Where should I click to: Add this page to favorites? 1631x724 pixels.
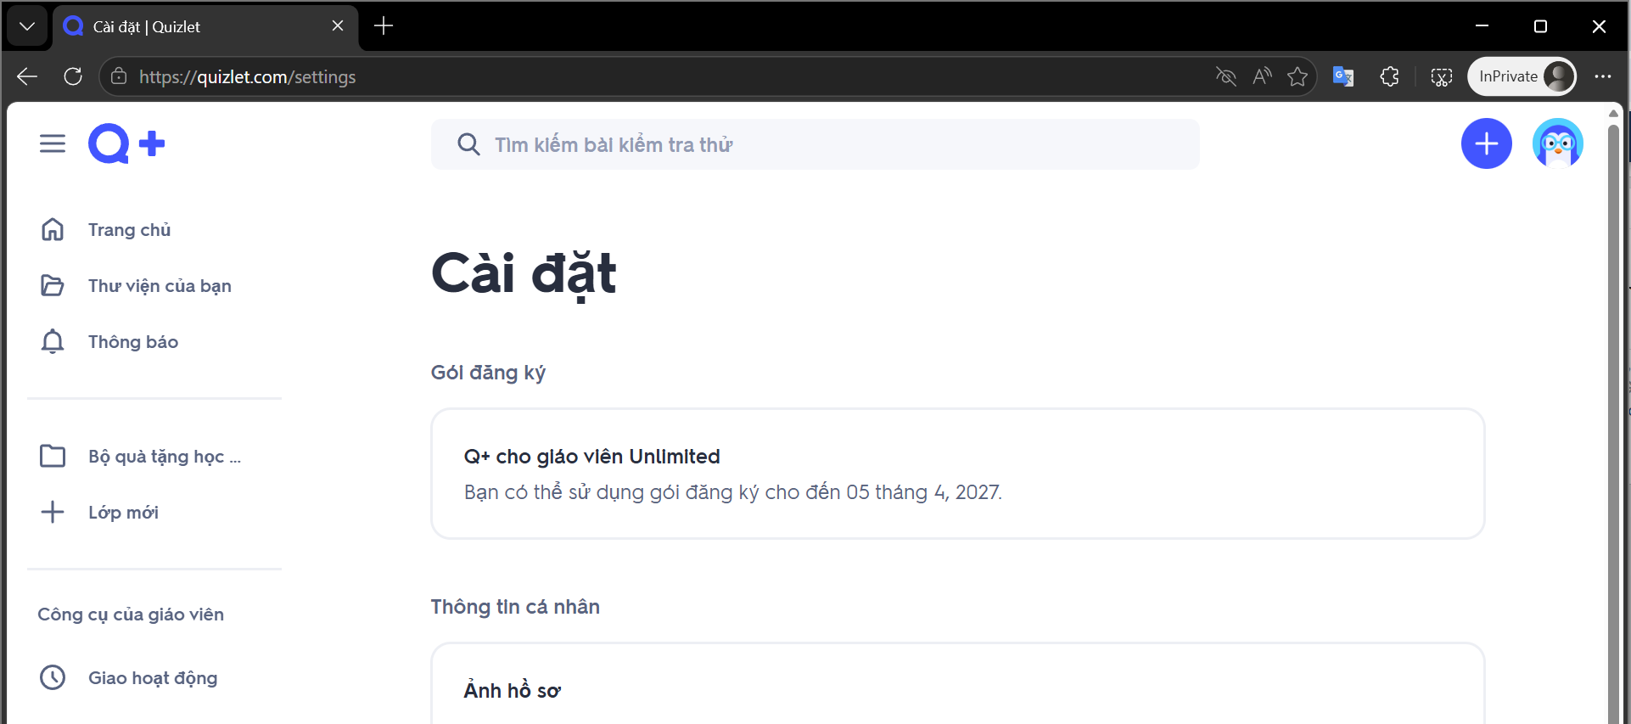coord(1298,76)
